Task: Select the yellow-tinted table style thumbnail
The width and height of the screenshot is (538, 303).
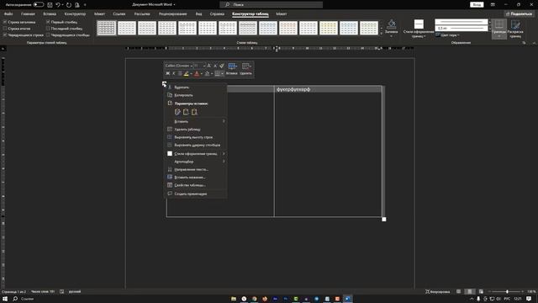Action: pos(329,28)
